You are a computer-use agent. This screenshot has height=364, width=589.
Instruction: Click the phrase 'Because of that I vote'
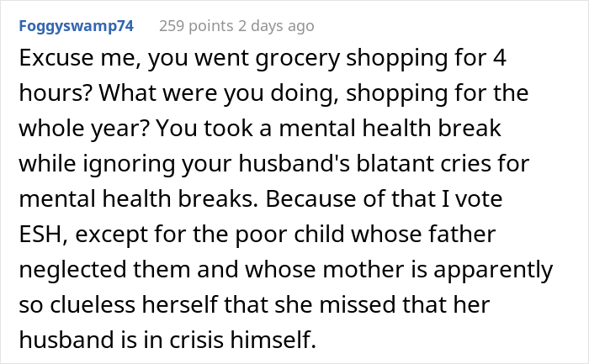[384, 199]
